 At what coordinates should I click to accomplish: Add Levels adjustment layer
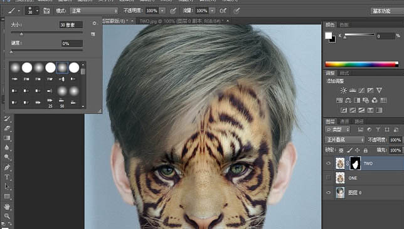[353, 90]
